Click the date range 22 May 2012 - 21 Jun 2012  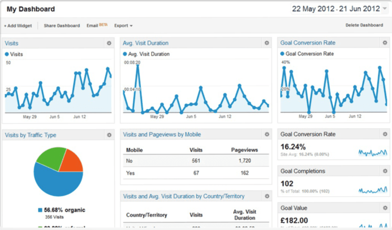[x=336, y=9]
